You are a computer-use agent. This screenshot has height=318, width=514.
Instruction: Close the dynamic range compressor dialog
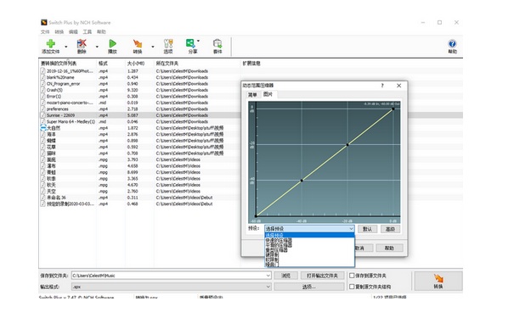(x=399, y=86)
